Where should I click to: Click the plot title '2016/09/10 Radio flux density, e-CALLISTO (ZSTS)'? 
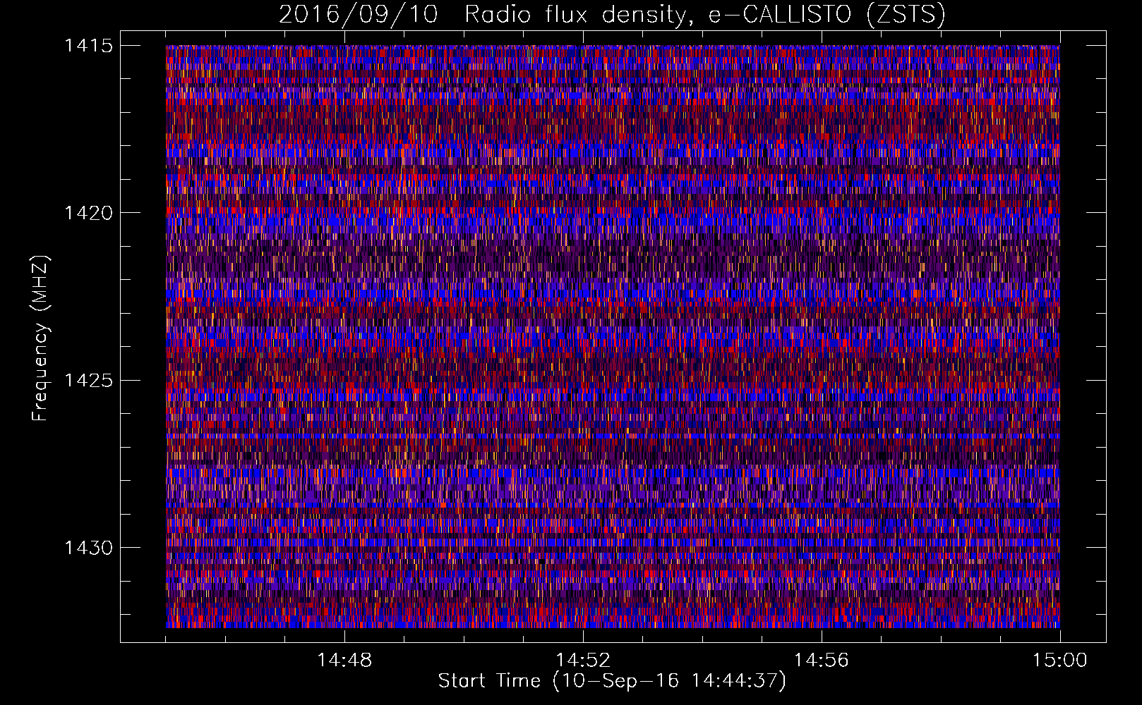612,15
